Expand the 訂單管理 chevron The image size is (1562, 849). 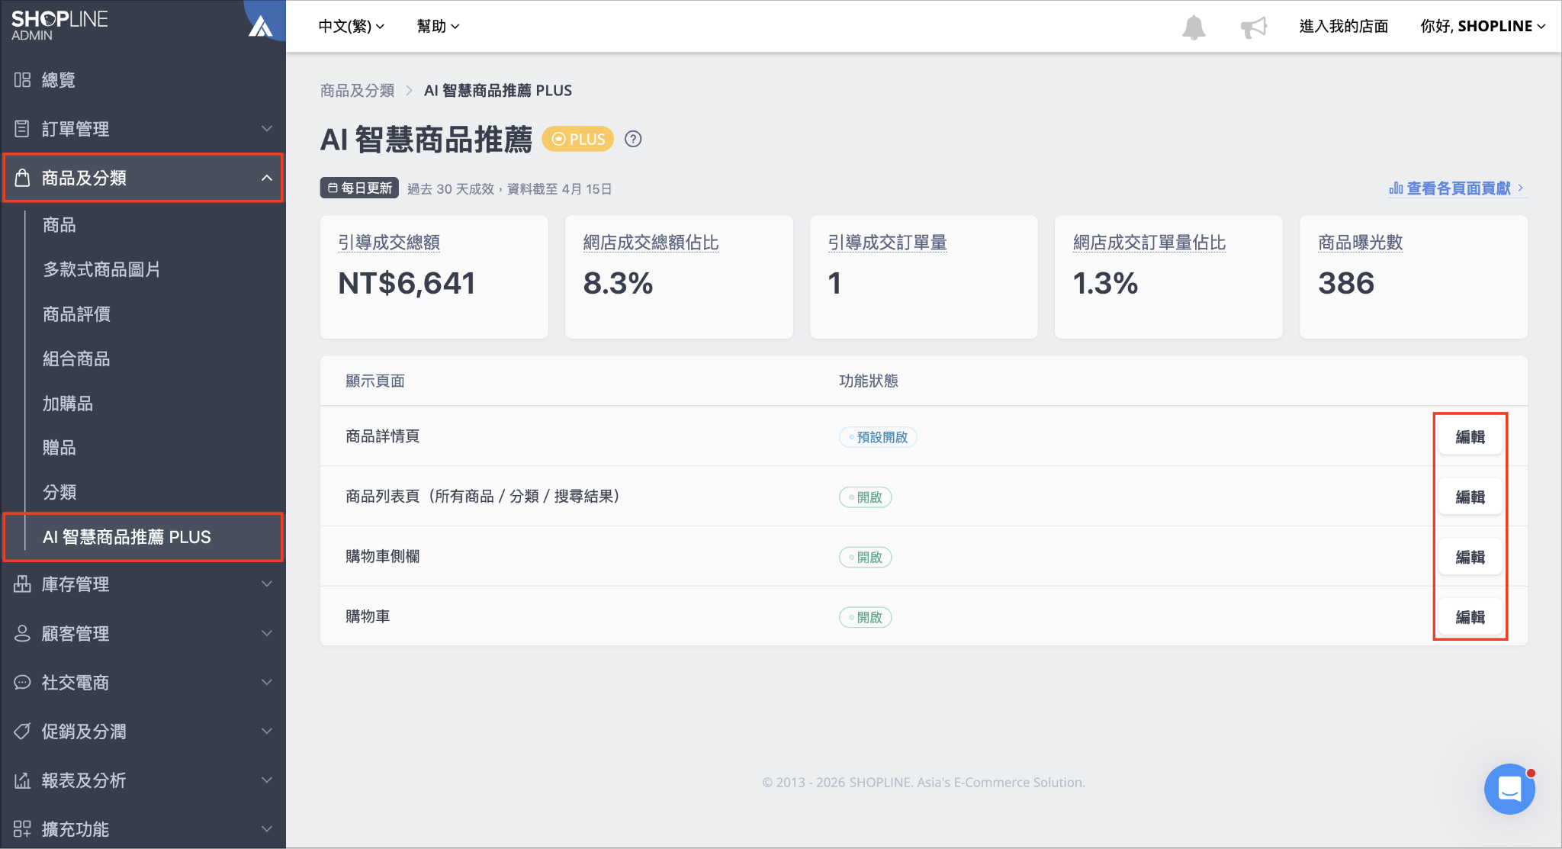point(266,128)
